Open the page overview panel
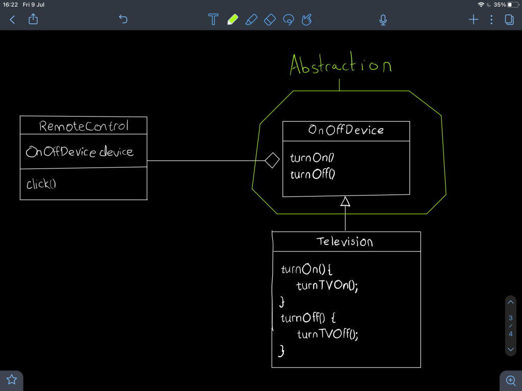522x391 pixels. click(509, 20)
